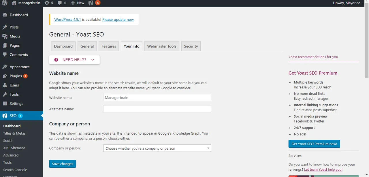Click the Please update now link
The height and width of the screenshot is (177, 369).
point(118,20)
